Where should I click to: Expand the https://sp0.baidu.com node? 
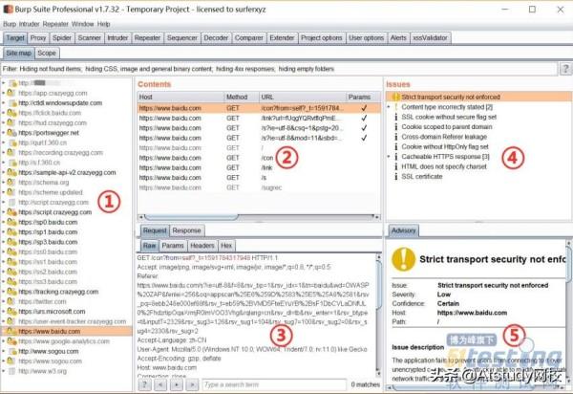click(3, 222)
